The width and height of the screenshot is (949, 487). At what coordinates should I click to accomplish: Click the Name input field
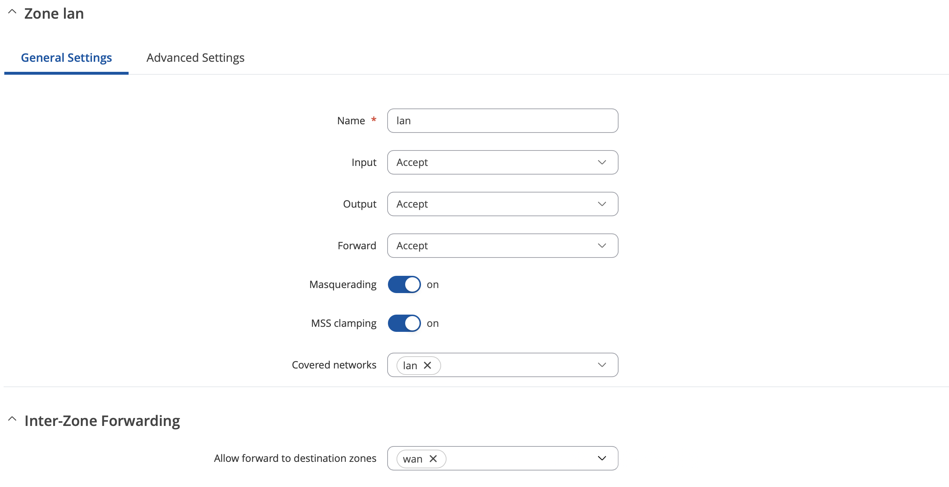tap(503, 120)
